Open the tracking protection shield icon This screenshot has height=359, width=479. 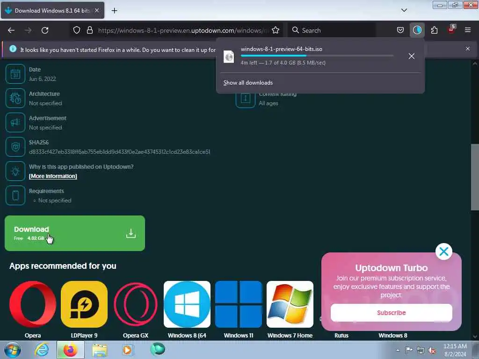[x=77, y=30]
